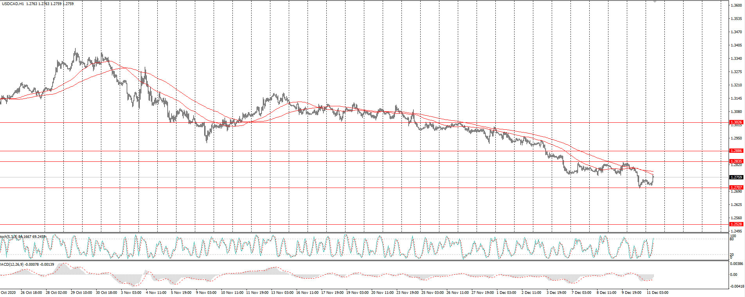Click the 27 Nov 19:00 time label

point(482,293)
